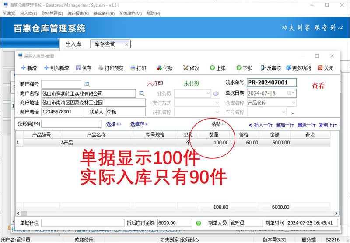
Task: Click price cell 60.00 in row 1
Action: (x=244, y=143)
